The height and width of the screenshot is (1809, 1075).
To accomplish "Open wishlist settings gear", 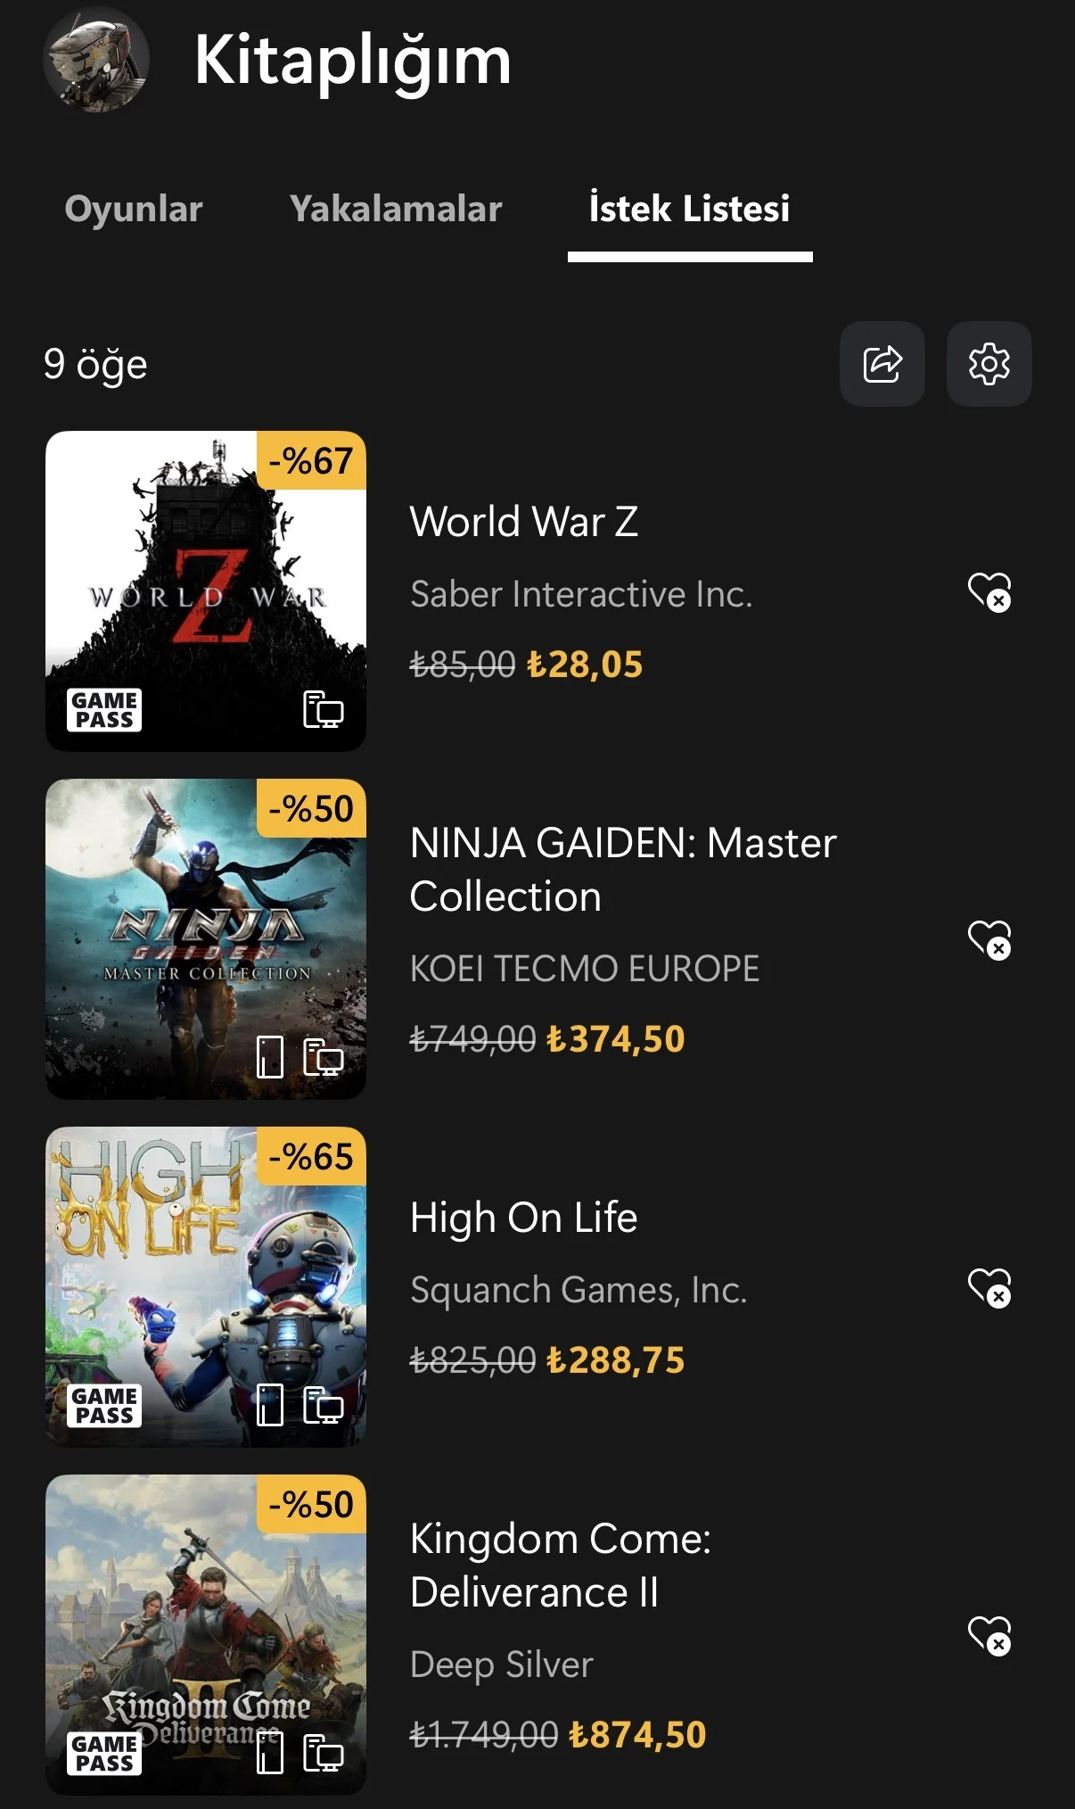I will [x=989, y=364].
